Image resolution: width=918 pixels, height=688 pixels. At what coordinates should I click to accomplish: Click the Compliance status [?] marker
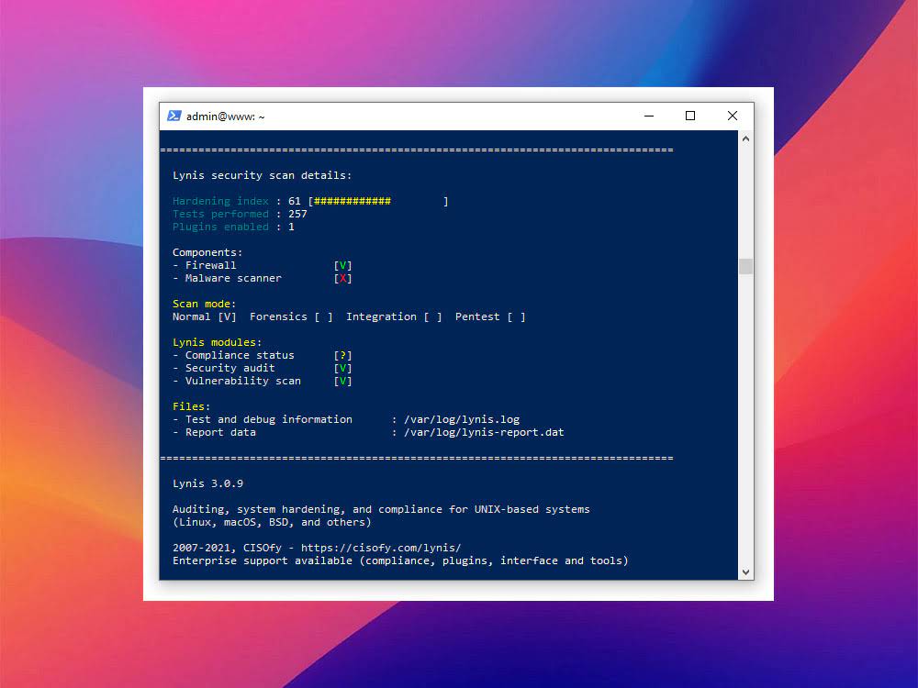tap(343, 356)
